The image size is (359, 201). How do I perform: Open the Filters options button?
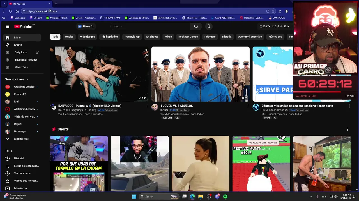(86, 27)
